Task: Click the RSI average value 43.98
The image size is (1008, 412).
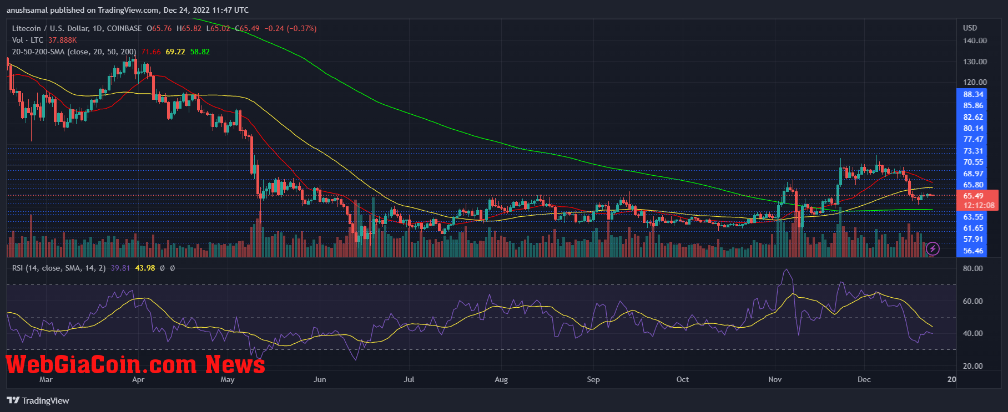Action: pos(145,268)
